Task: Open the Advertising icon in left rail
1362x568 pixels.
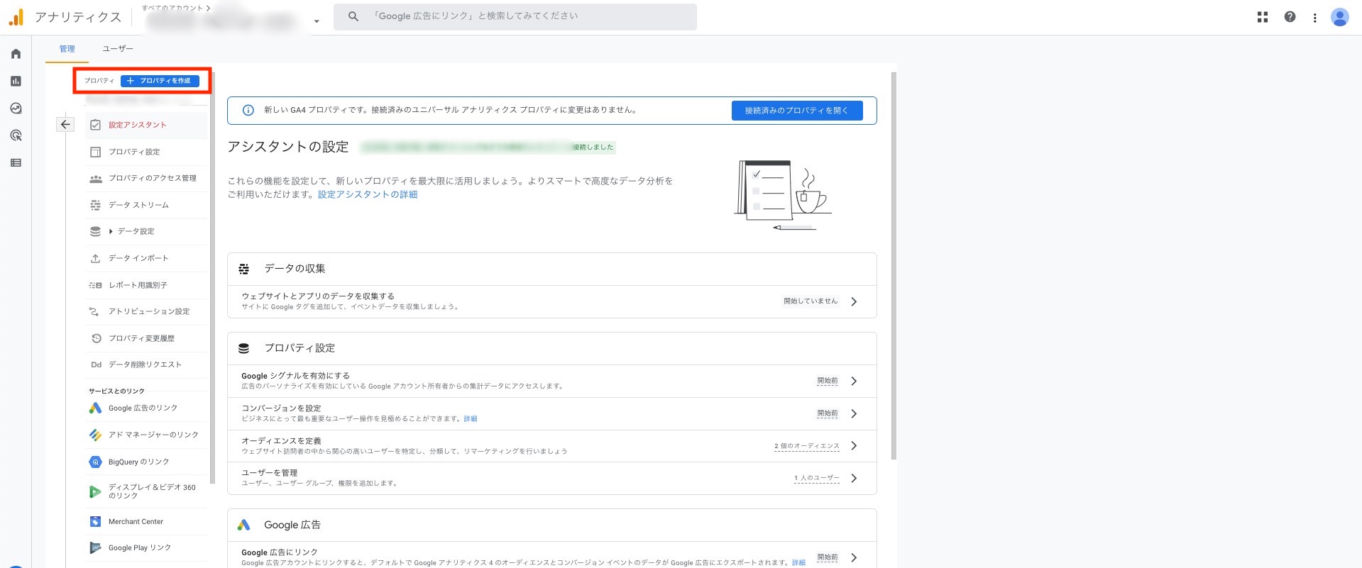Action: coord(16,135)
